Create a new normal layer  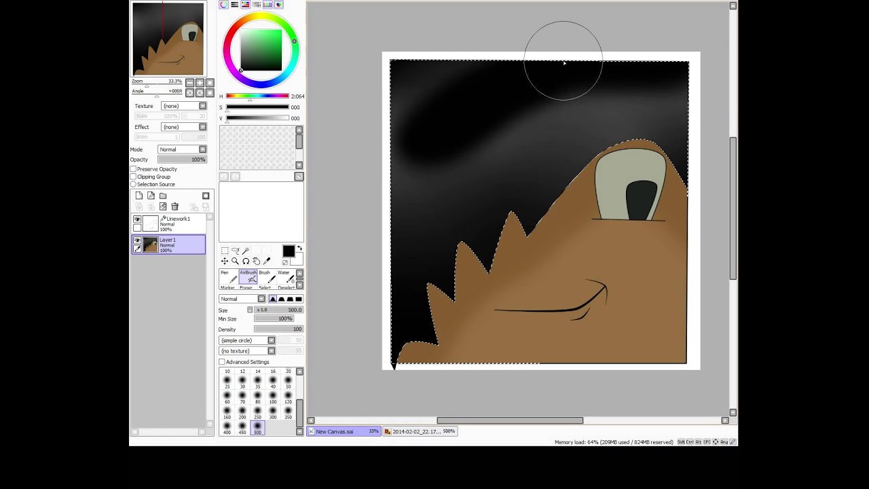point(138,196)
